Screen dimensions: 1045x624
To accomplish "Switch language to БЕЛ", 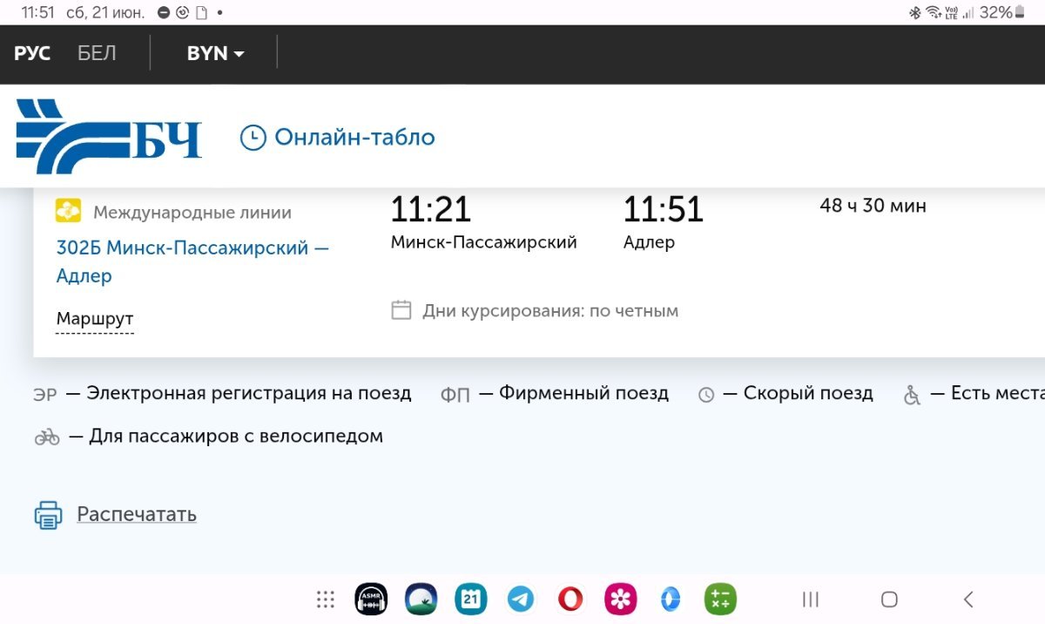I will click(x=97, y=53).
